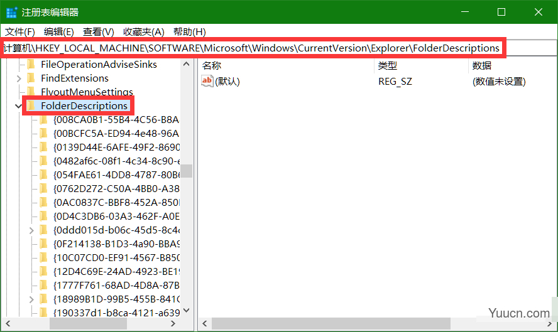The image size is (558, 332).
Task: Click tree pane scroll down arrow
Action: click(186, 310)
